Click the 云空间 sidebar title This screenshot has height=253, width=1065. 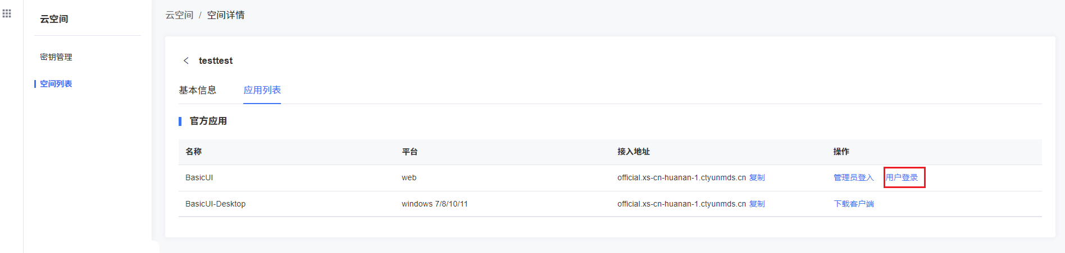tap(54, 19)
